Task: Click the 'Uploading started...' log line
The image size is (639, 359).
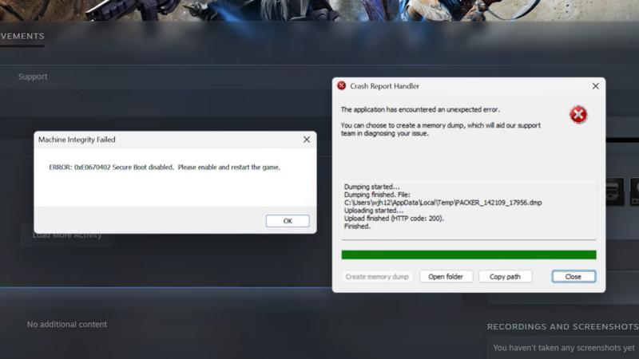Action: 374,211
